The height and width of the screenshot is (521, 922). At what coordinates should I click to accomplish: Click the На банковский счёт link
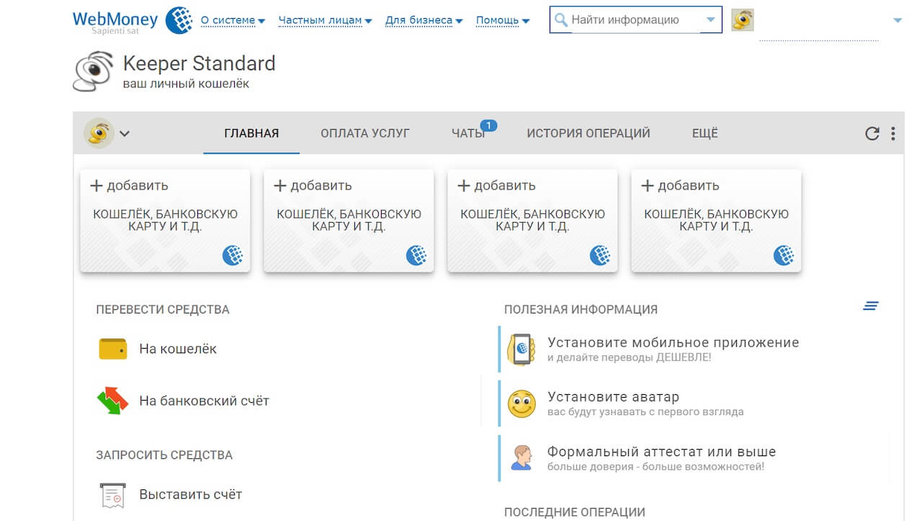tap(204, 401)
